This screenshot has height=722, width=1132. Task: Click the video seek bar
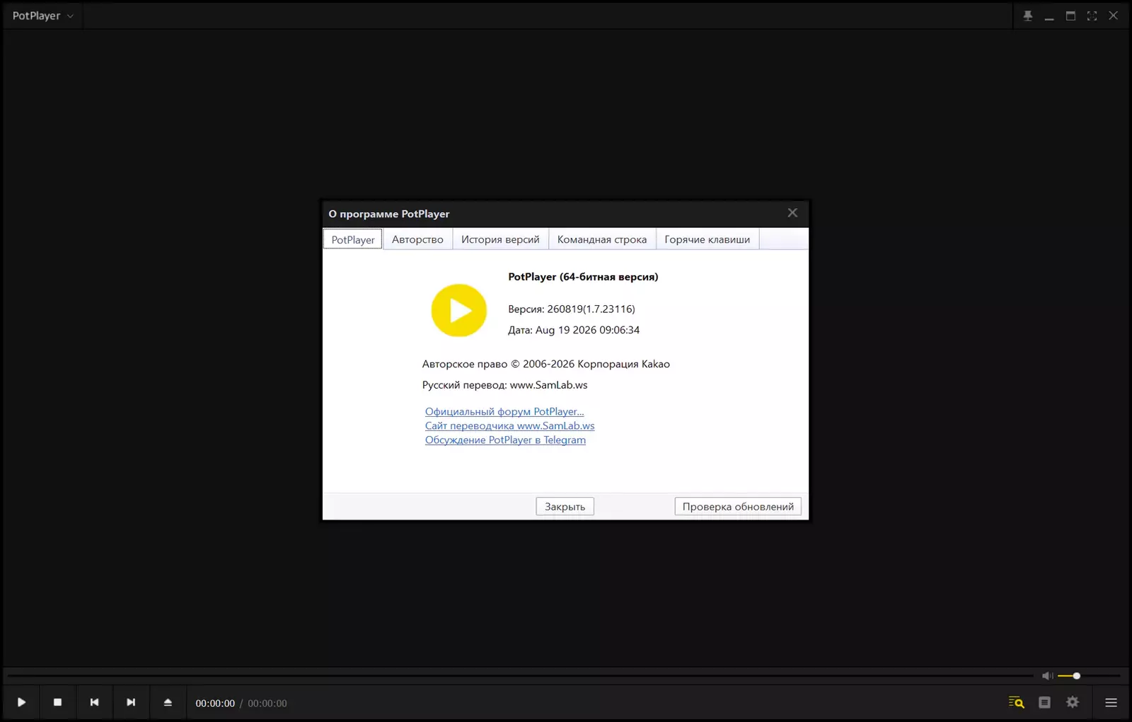(x=520, y=676)
